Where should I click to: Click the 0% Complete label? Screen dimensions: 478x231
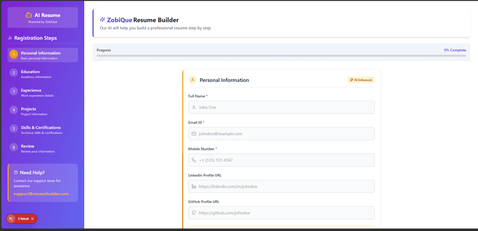455,50
